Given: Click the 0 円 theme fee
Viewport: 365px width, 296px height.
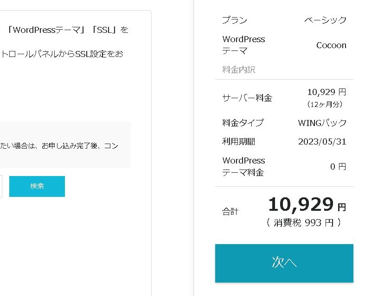Looking at the screenshot, I should pyautogui.click(x=338, y=167).
